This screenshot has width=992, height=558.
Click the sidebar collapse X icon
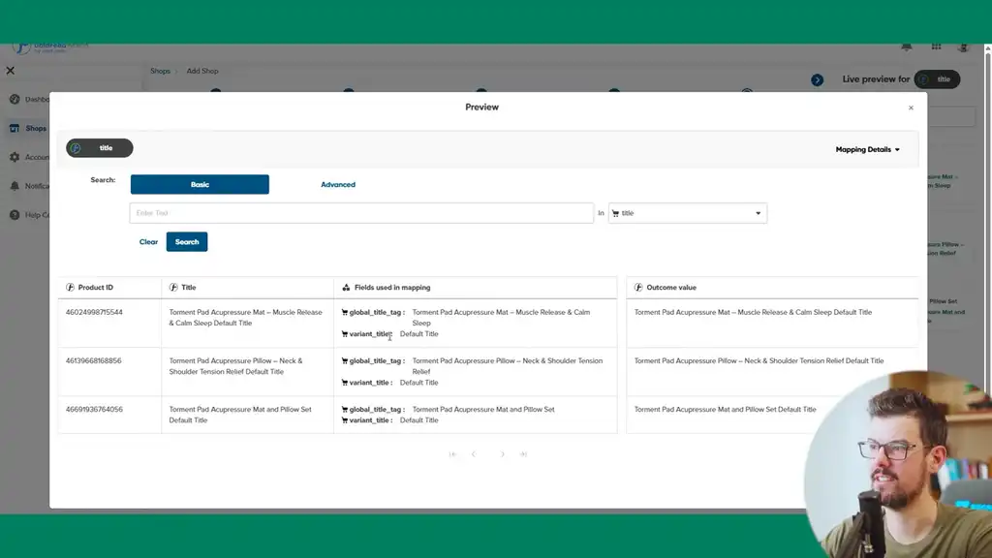coord(11,71)
